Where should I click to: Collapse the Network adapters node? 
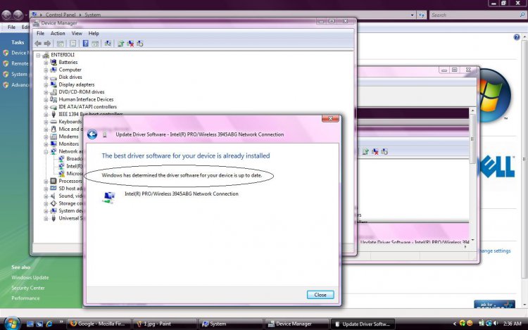click(46, 152)
